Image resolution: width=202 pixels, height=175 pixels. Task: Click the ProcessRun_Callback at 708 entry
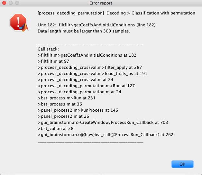(103, 123)
